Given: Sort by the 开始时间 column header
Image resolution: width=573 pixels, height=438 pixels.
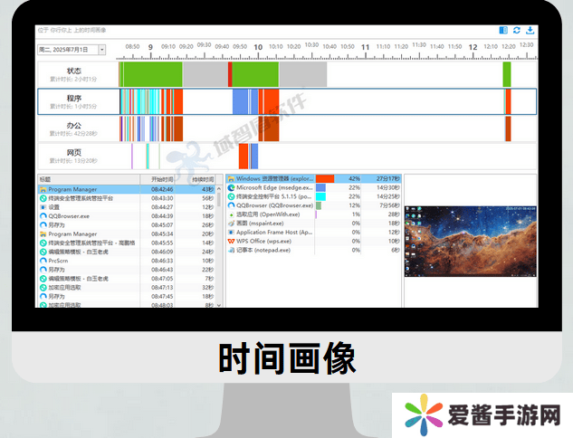Looking at the screenshot, I should point(165,179).
